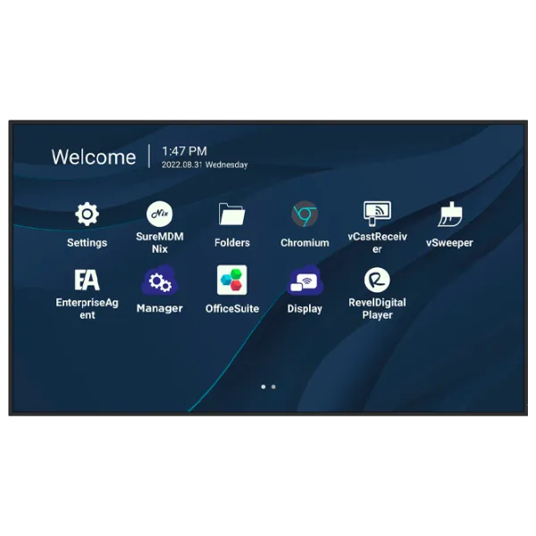Click the Welcome heading text
Image resolution: width=536 pixels, height=536 pixels.
pyautogui.click(x=94, y=157)
